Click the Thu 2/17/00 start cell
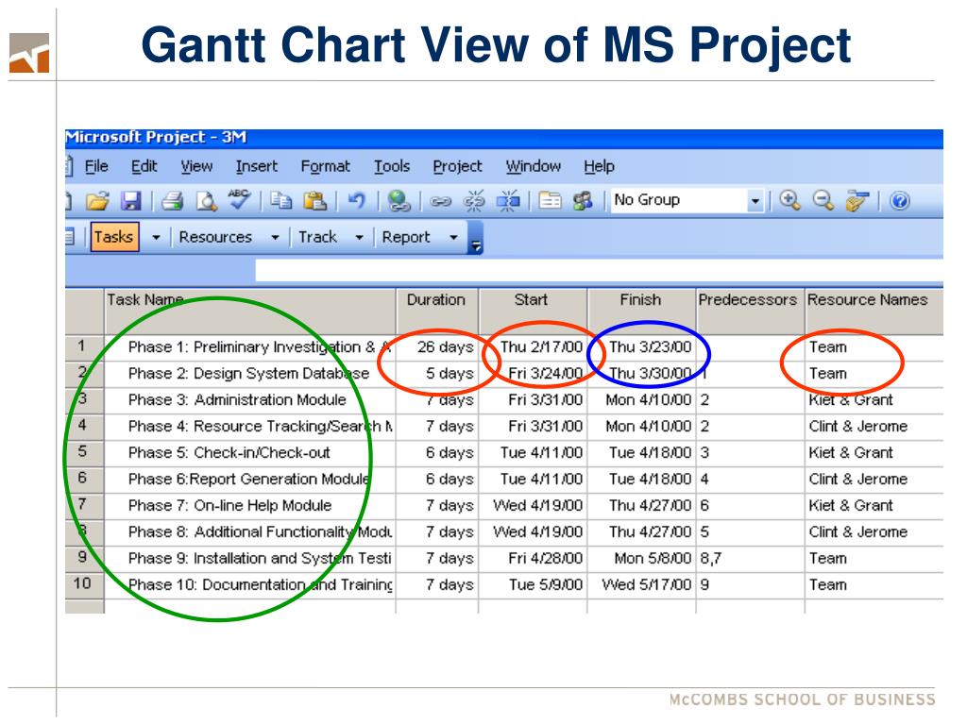 point(533,347)
